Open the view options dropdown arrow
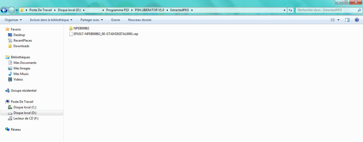The image size is (363, 142). (338, 20)
